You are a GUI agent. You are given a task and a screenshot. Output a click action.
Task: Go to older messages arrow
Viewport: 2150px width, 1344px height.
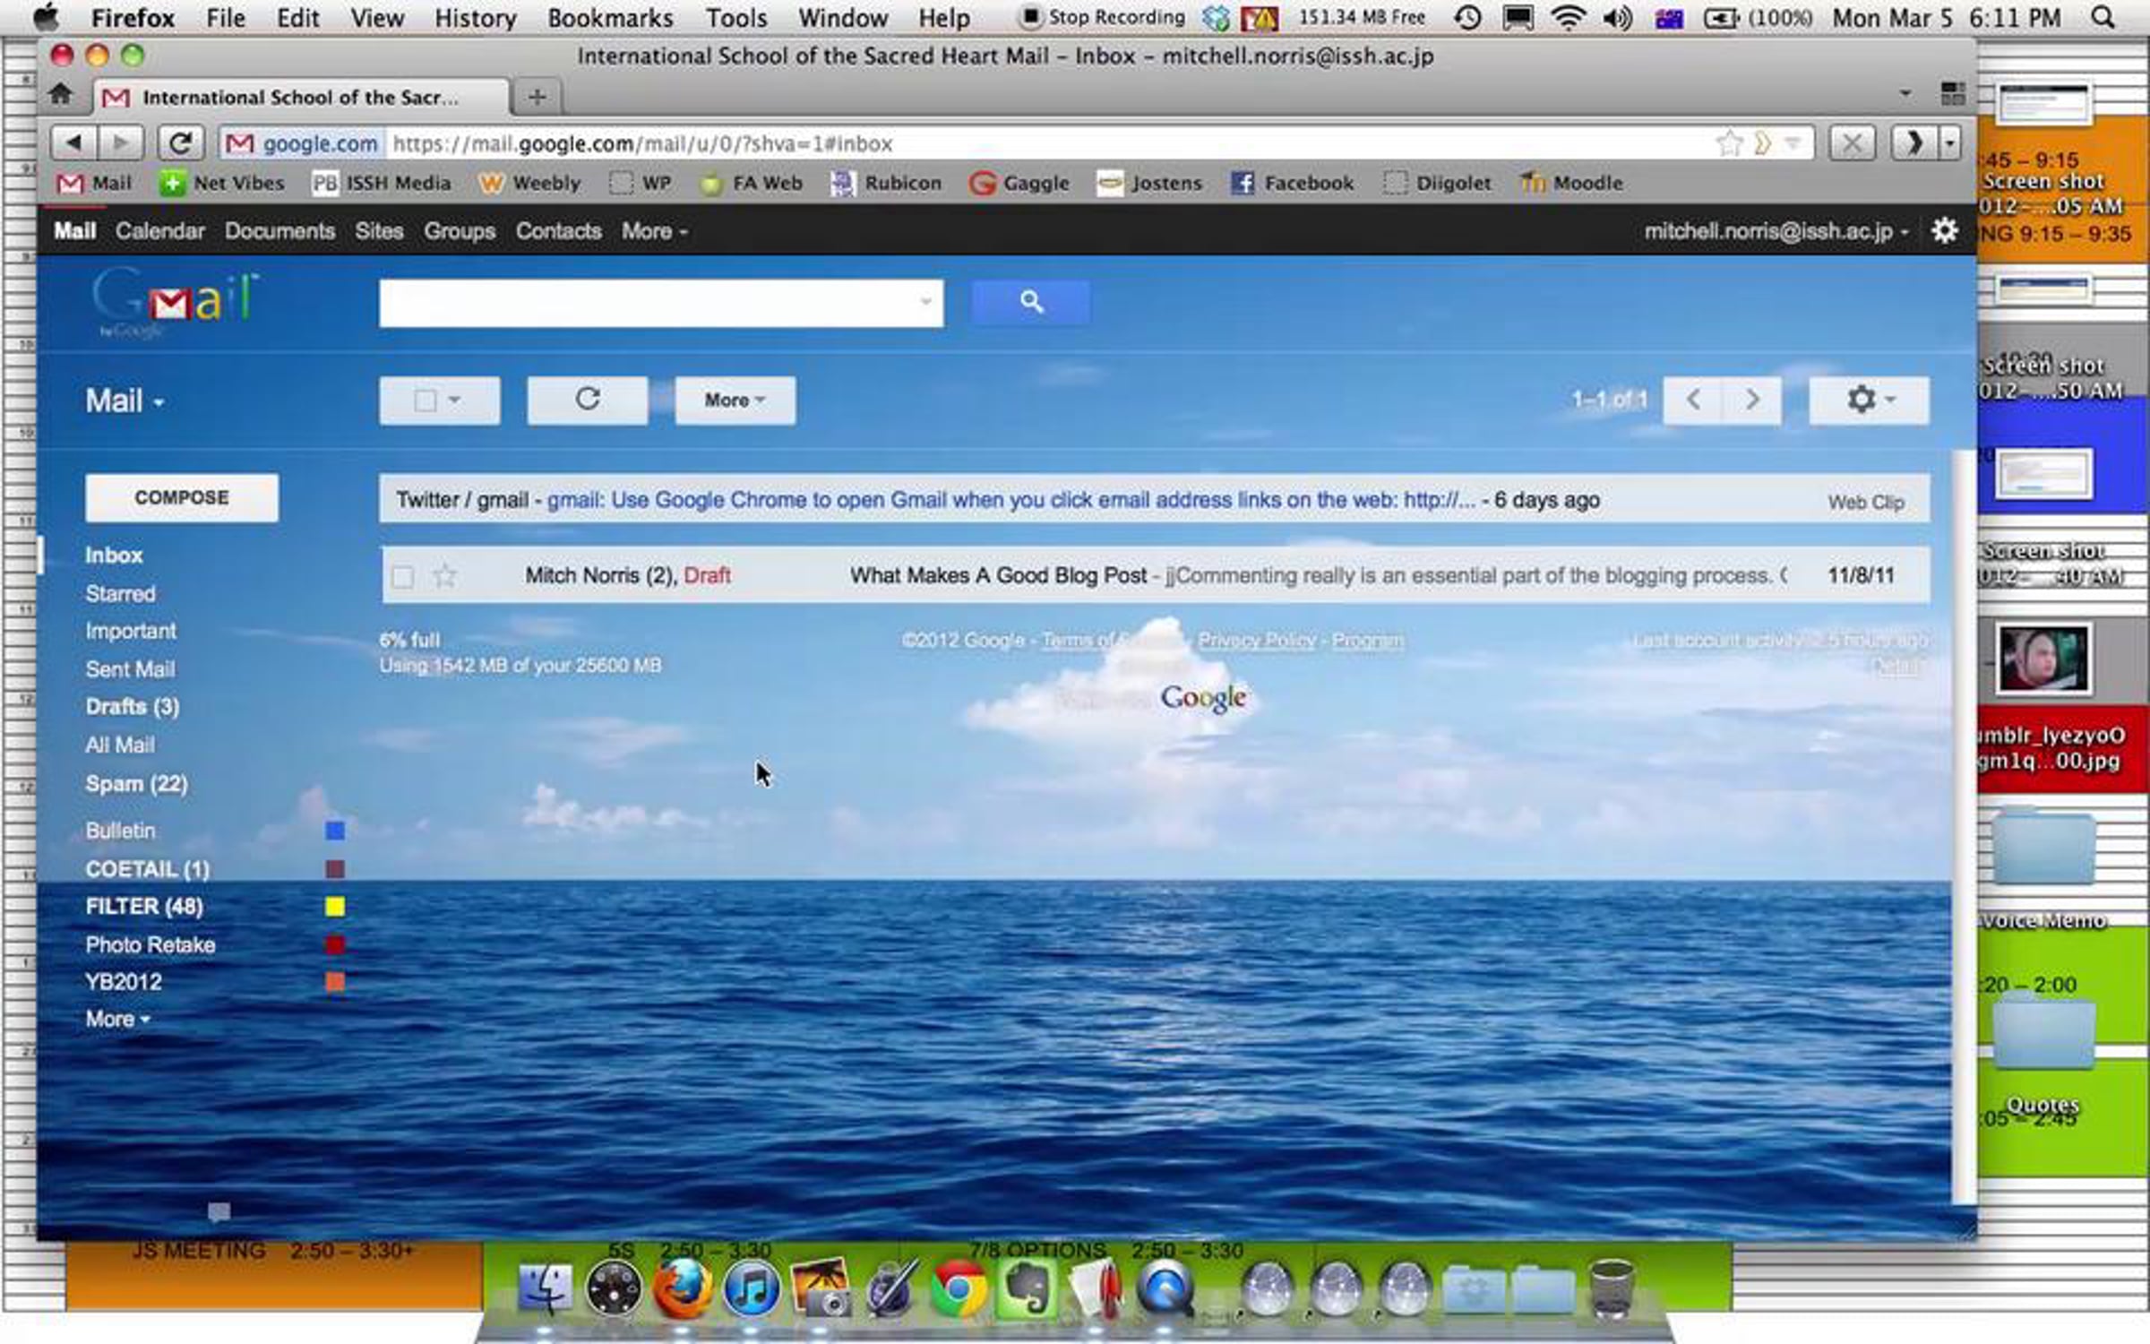click(x=1752, y=400)
